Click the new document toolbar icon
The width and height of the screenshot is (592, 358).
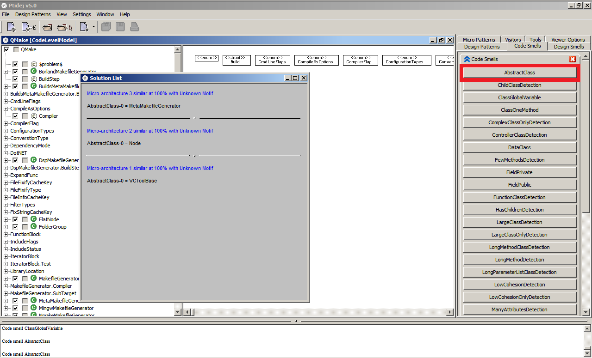click(x=84, y=26)
